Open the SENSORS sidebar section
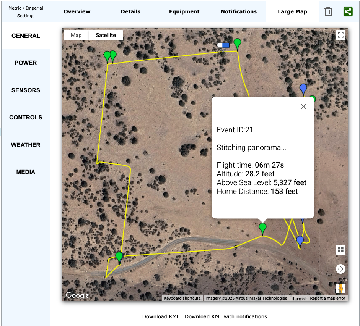The height and width of the screenshot is (326, 360). click(x=26, y=90)
